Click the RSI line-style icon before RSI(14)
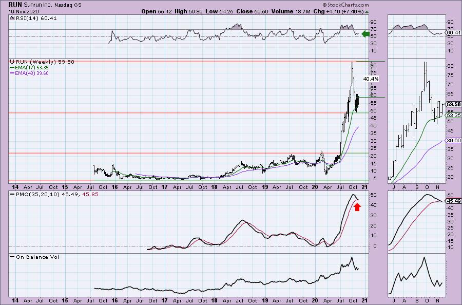The image size is (462, 305). [x=12, y=18]
